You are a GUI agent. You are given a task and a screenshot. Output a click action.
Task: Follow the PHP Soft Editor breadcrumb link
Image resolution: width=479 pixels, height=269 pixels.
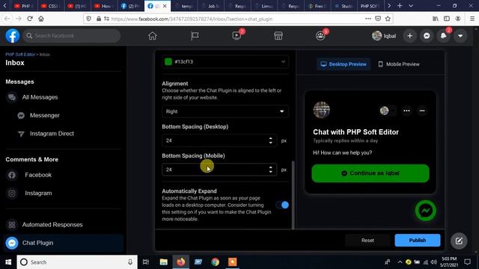(20, 55)
